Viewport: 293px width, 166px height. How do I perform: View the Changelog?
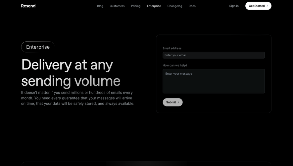tap(175, 6)
